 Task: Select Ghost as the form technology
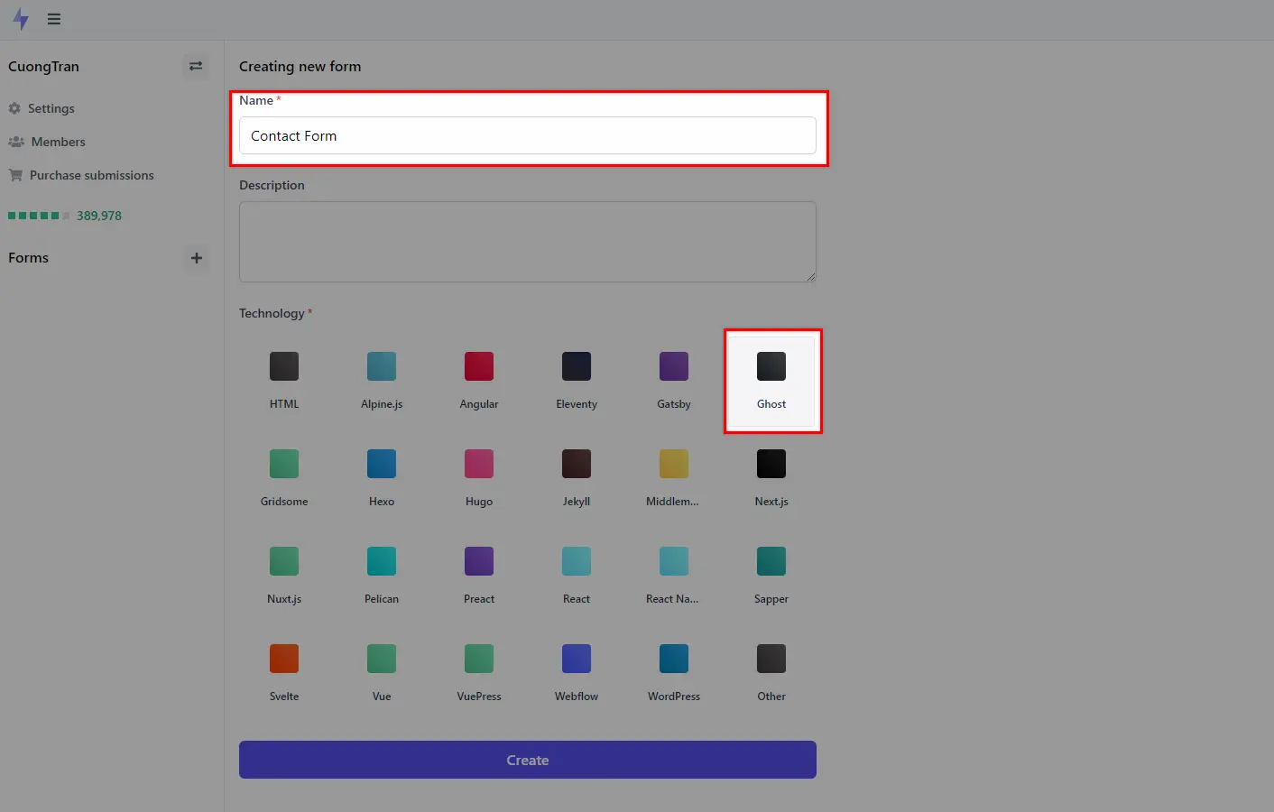pyautogui.click(x=771, y=380)
